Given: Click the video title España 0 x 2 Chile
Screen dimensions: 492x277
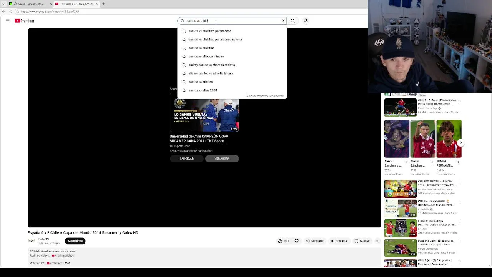Looking at the screenshot, I should click(x=83, y=233).
